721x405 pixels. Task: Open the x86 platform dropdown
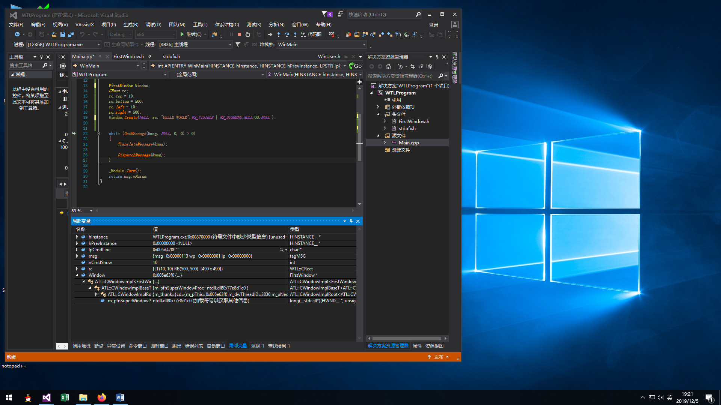tap(155, 34)
